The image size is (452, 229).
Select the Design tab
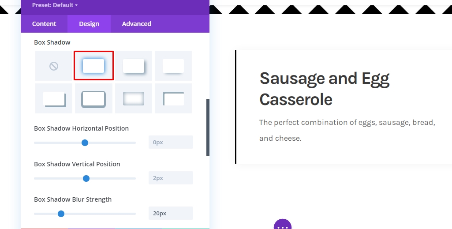(89, 24)
